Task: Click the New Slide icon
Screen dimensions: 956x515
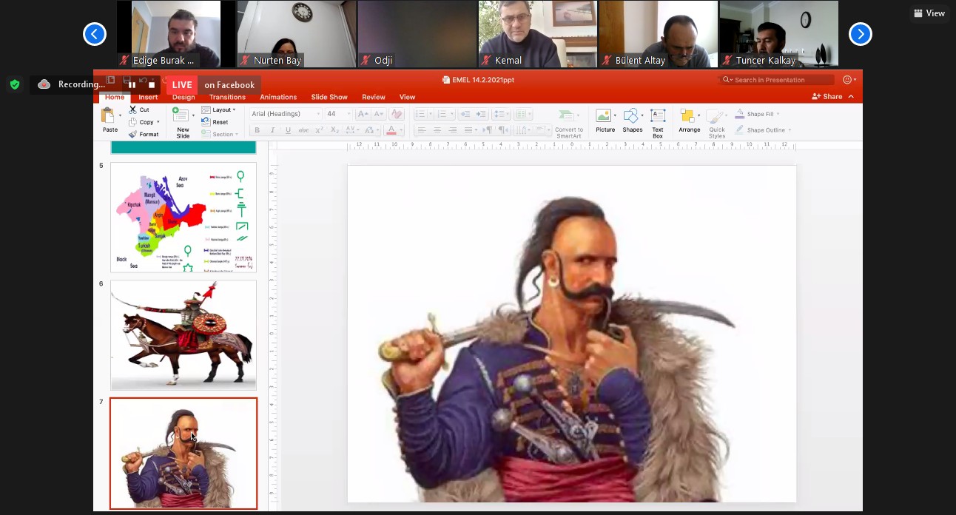Action: [181, 115]
